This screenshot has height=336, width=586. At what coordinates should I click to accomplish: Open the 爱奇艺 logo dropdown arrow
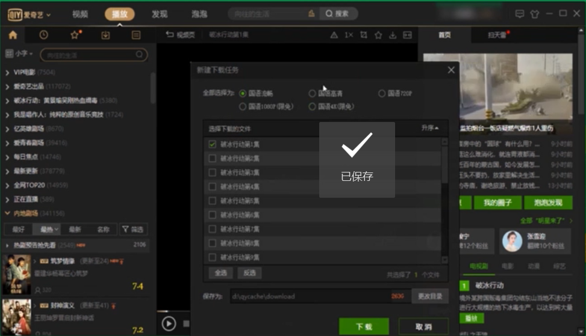tap(49, 15)
